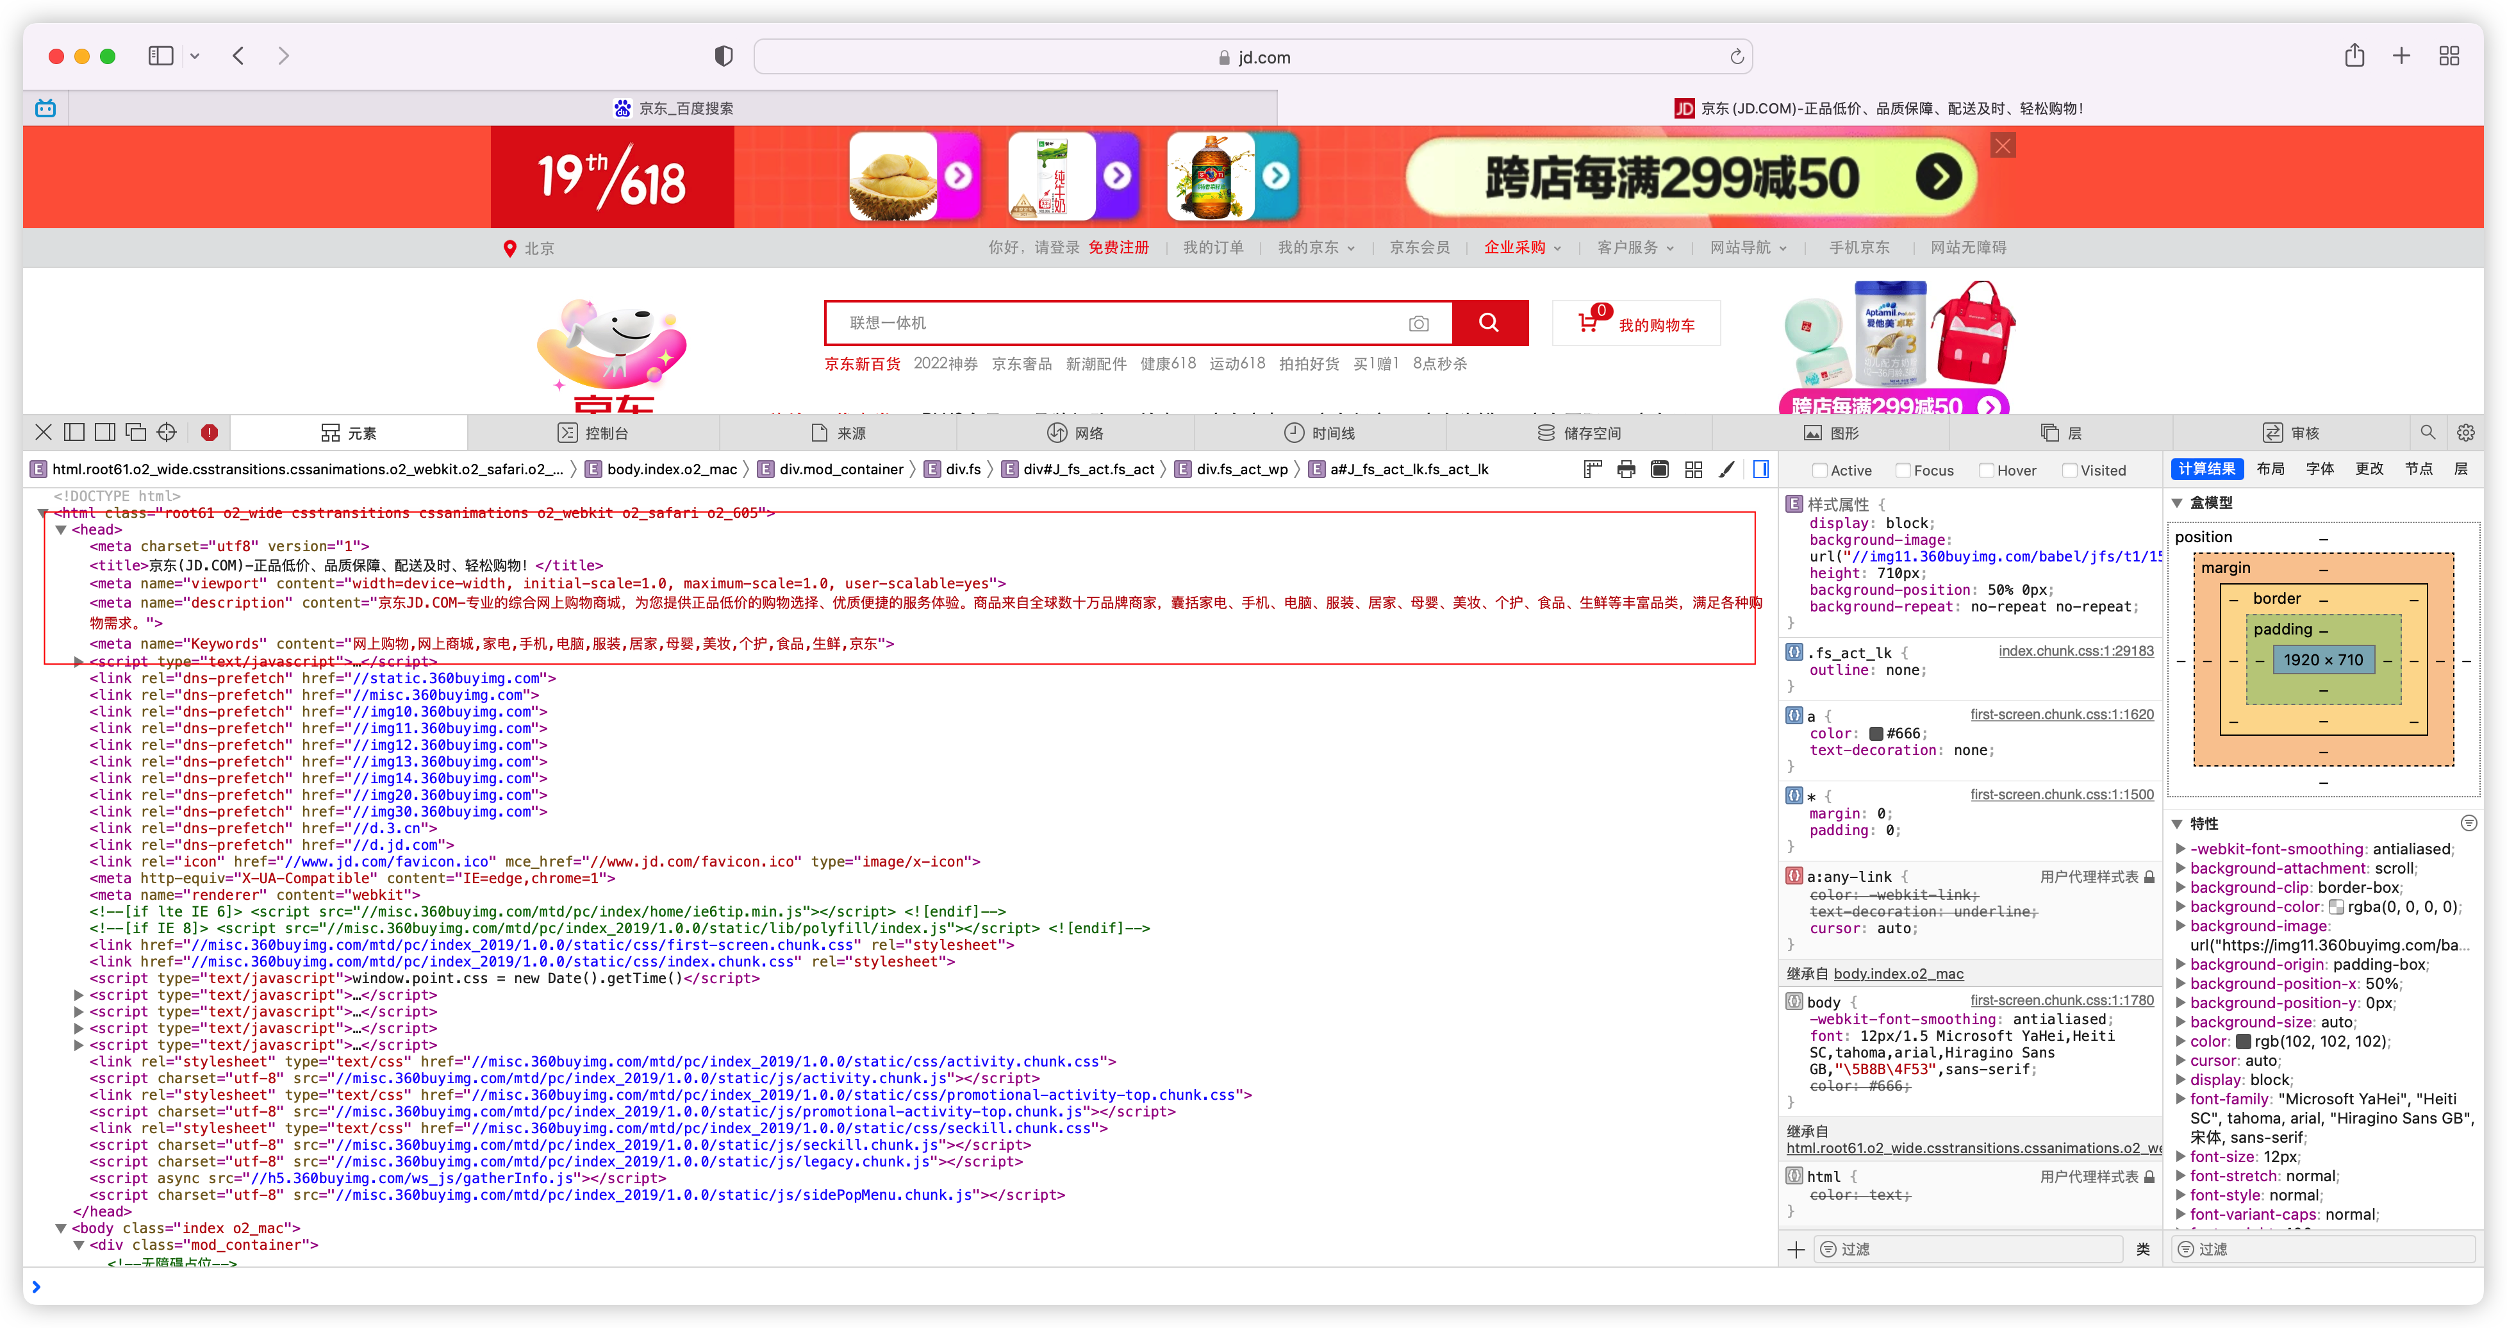
Task: Add a new style rule with plus icon
Action: [x=1796, y=1249]
